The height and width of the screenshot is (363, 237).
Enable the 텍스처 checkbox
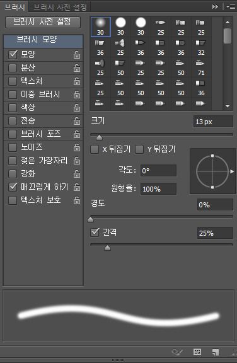pos(13,81)
